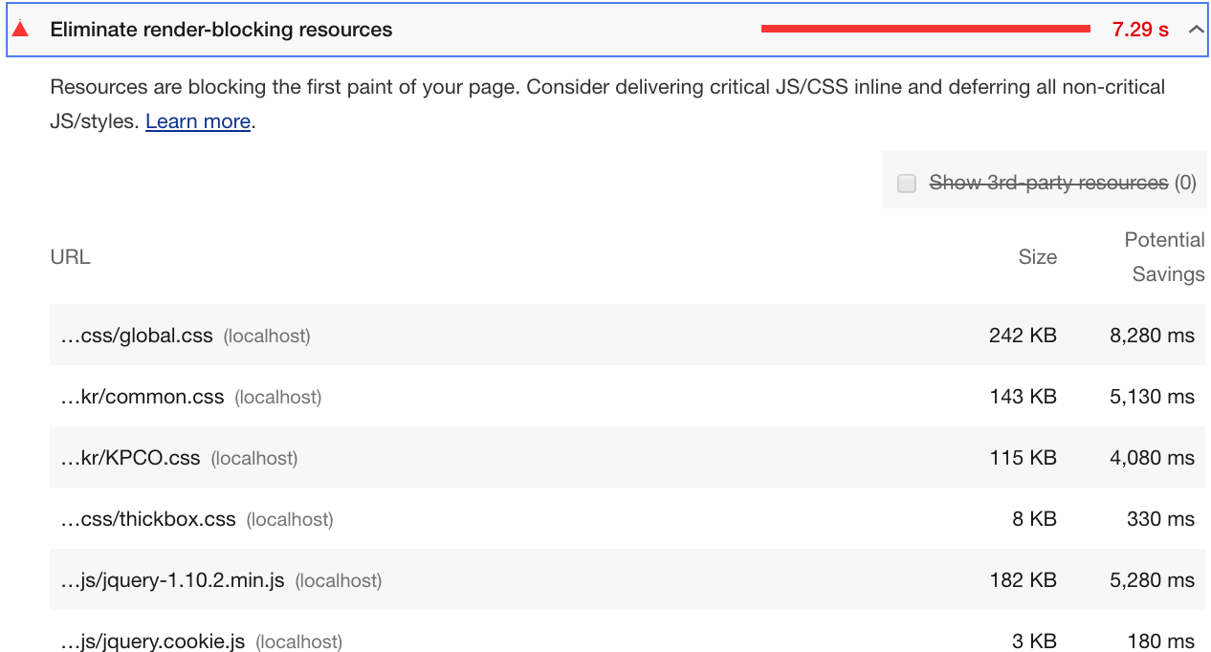Click the 5,130 ms savings value
The height and width of the screenshot is (652, 1211).
coord(1153,397)
